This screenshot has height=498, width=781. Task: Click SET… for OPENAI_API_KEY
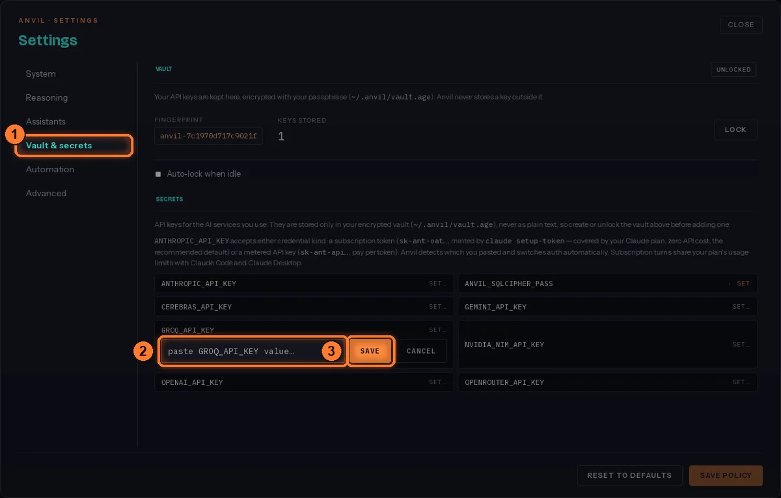coord(437,382)
